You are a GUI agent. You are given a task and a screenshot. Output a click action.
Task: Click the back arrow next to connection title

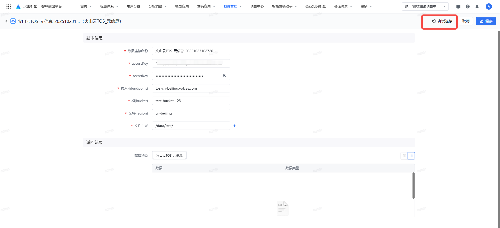tap(6, 21)
